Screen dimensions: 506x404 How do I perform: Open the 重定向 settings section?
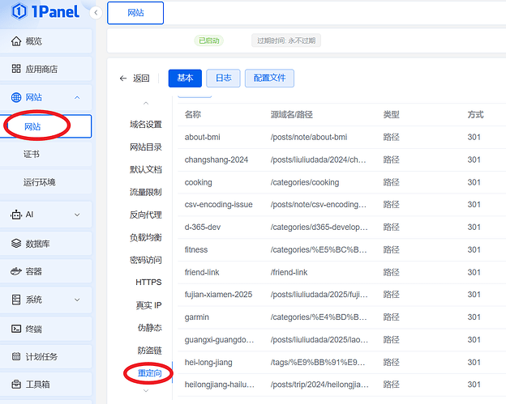[148, 373]
